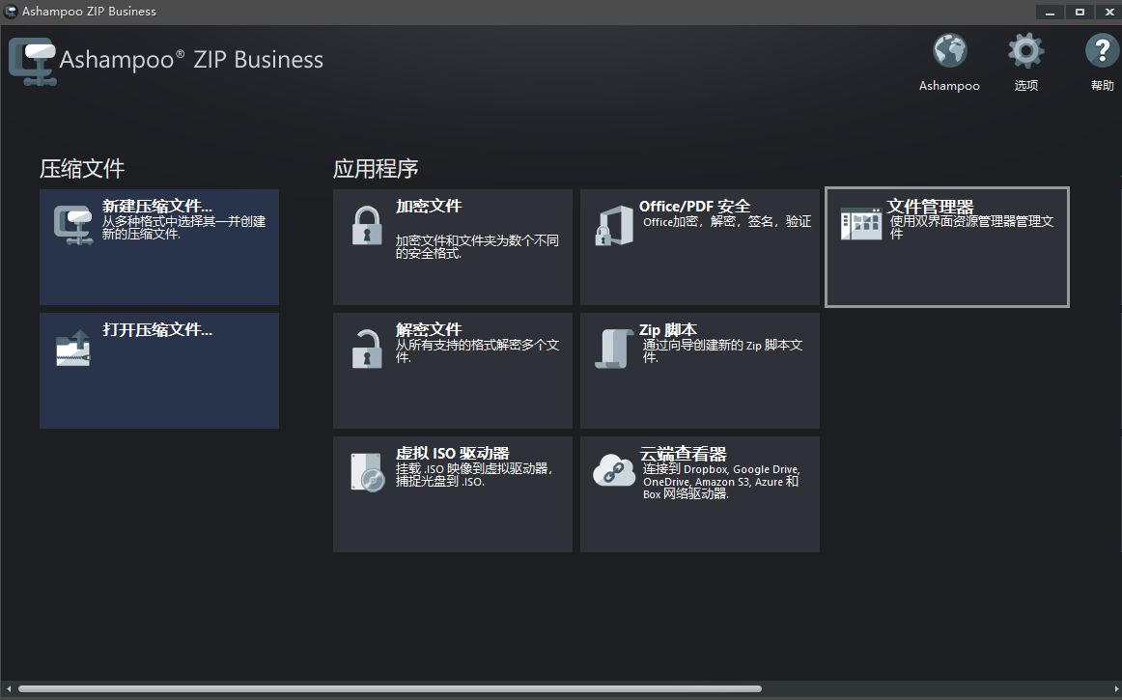
Task: Click the right scroll arrow at bottom
Action: coord(1116,689)
